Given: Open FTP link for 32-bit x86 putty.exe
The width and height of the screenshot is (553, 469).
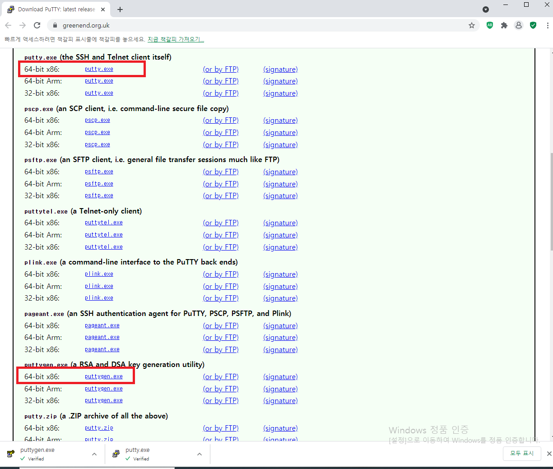Looking at the screenshot, I should coord(221,93).
